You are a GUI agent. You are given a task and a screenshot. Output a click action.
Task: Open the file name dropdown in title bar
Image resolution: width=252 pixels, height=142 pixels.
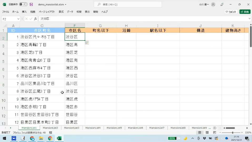66,4
